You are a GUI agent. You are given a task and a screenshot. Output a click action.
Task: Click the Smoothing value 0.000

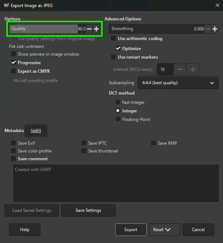tap(199, 29)
